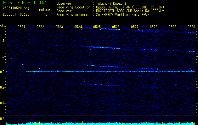Click the kHz axis unit label
Image resolution: width=198 pixels, height=125 pixels.
pos(3,25)
